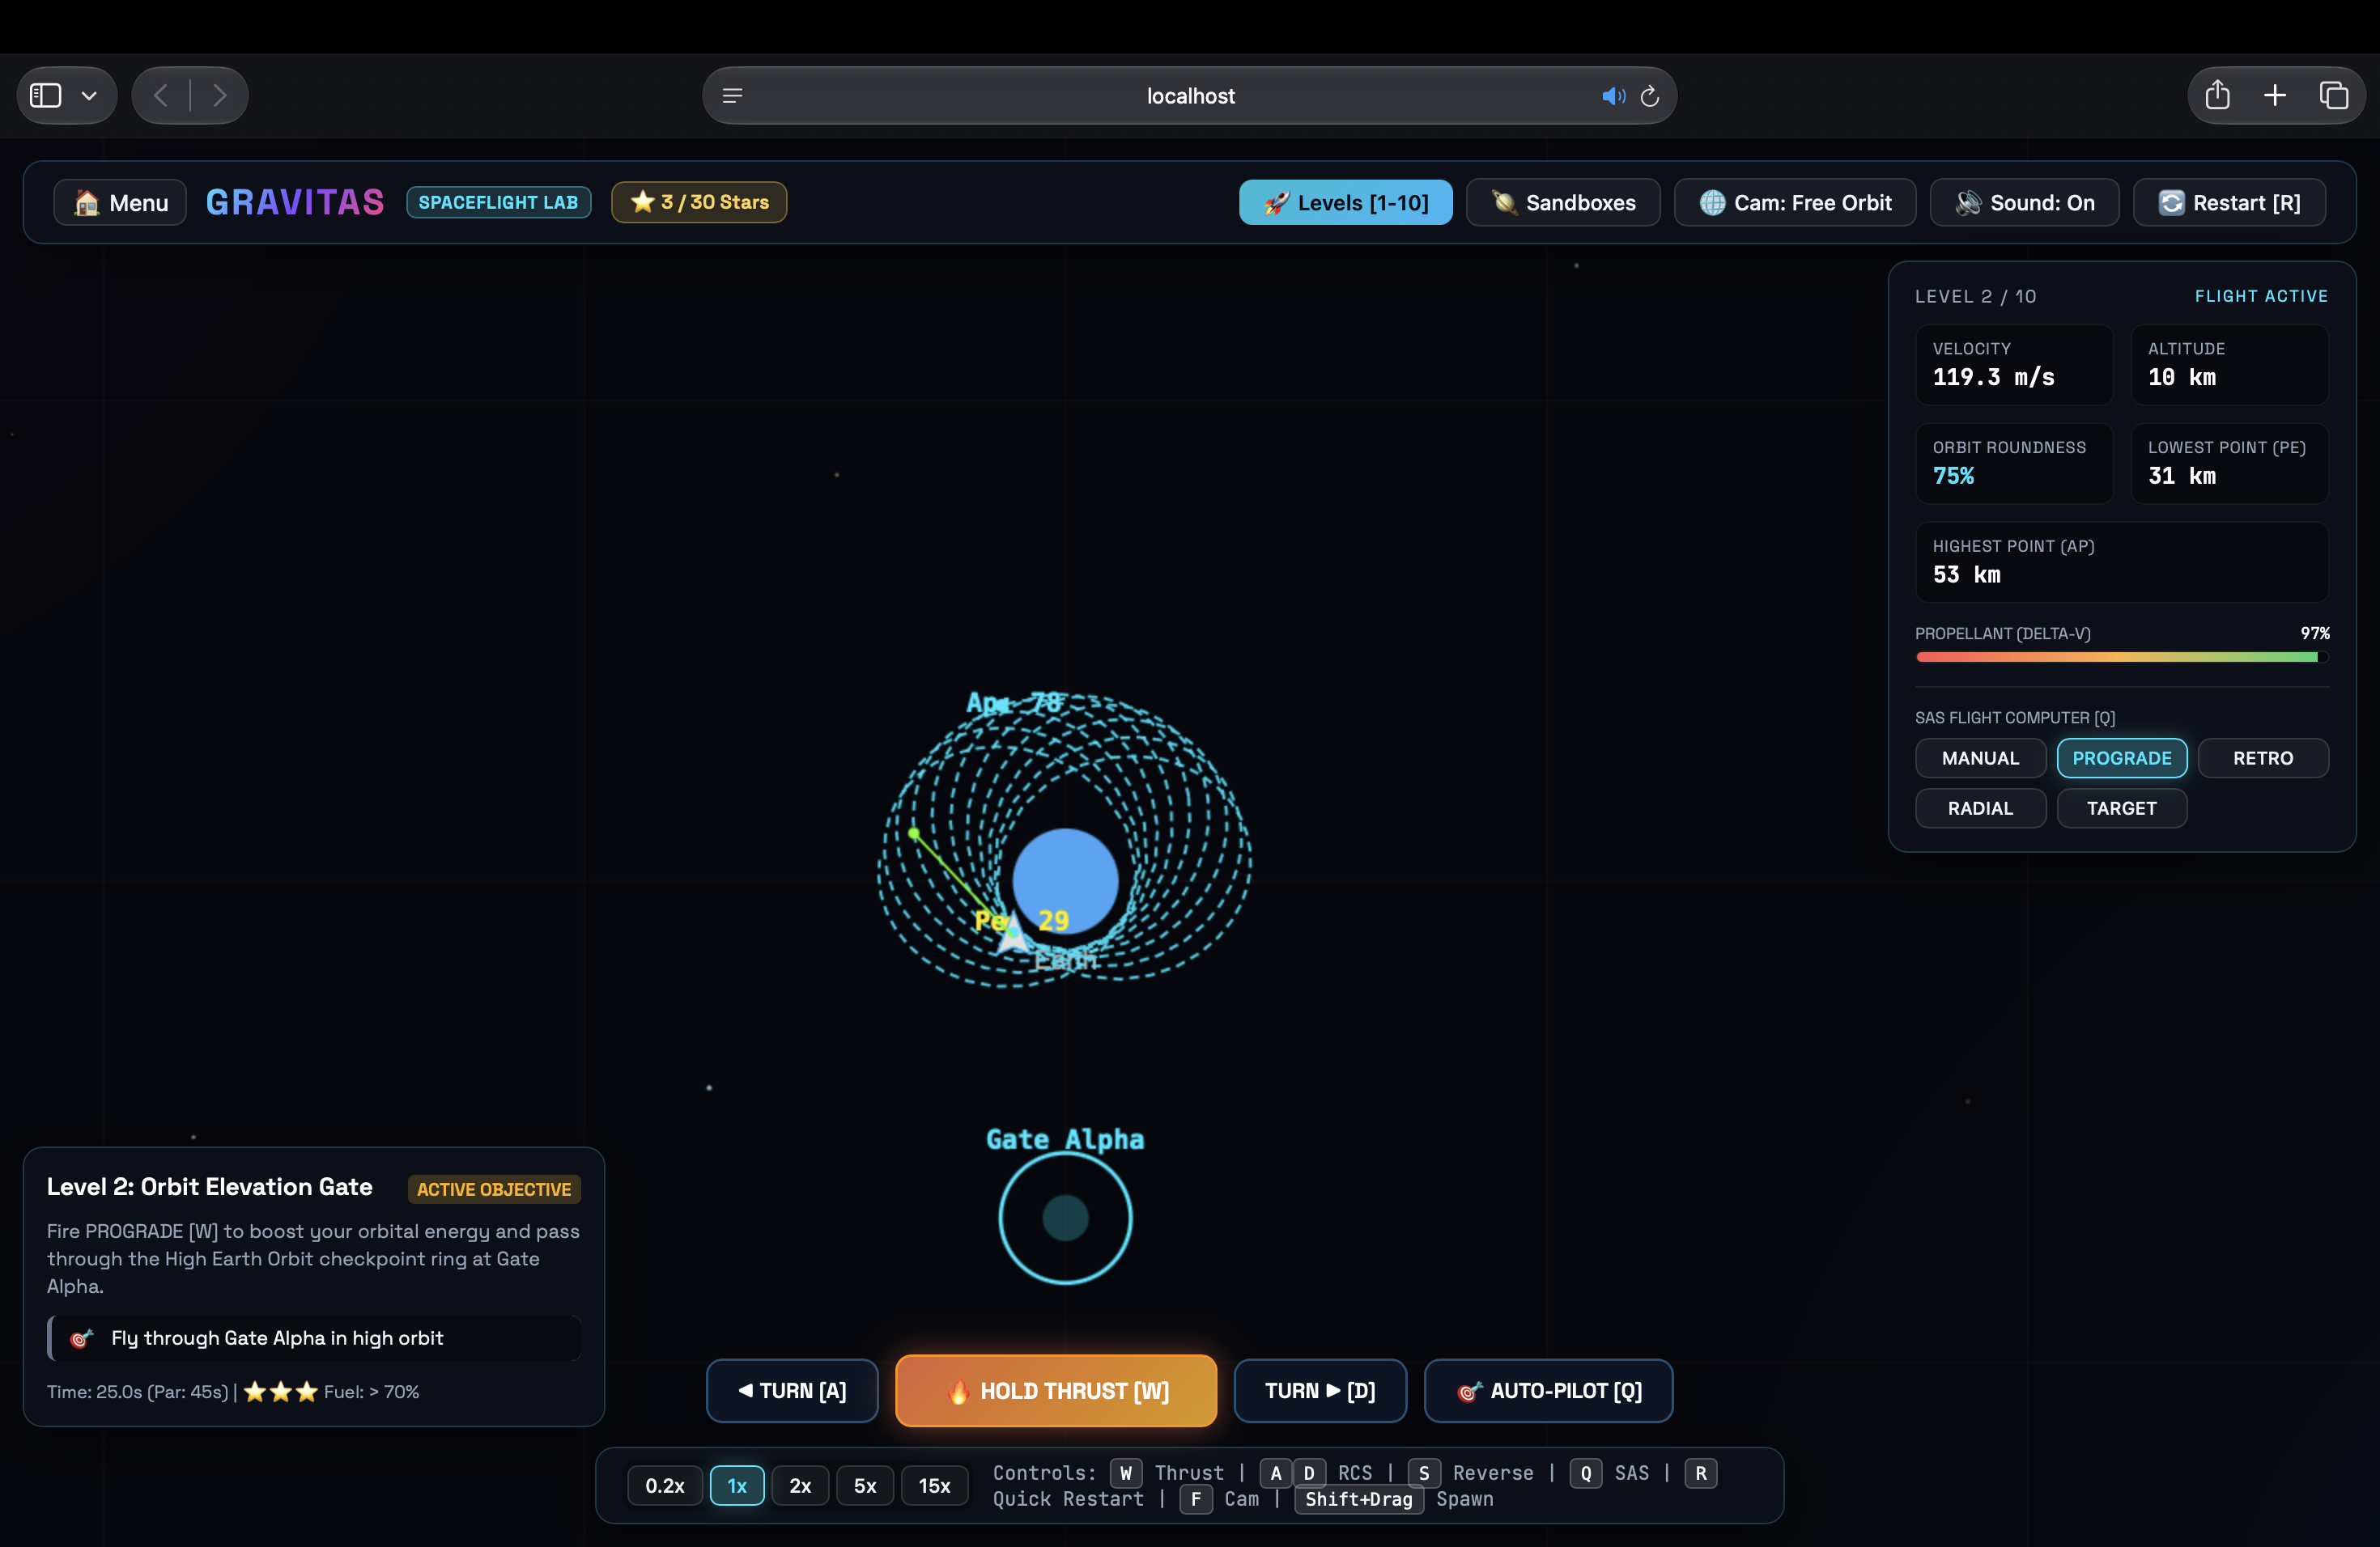Open the Safari share icon

2218,95
